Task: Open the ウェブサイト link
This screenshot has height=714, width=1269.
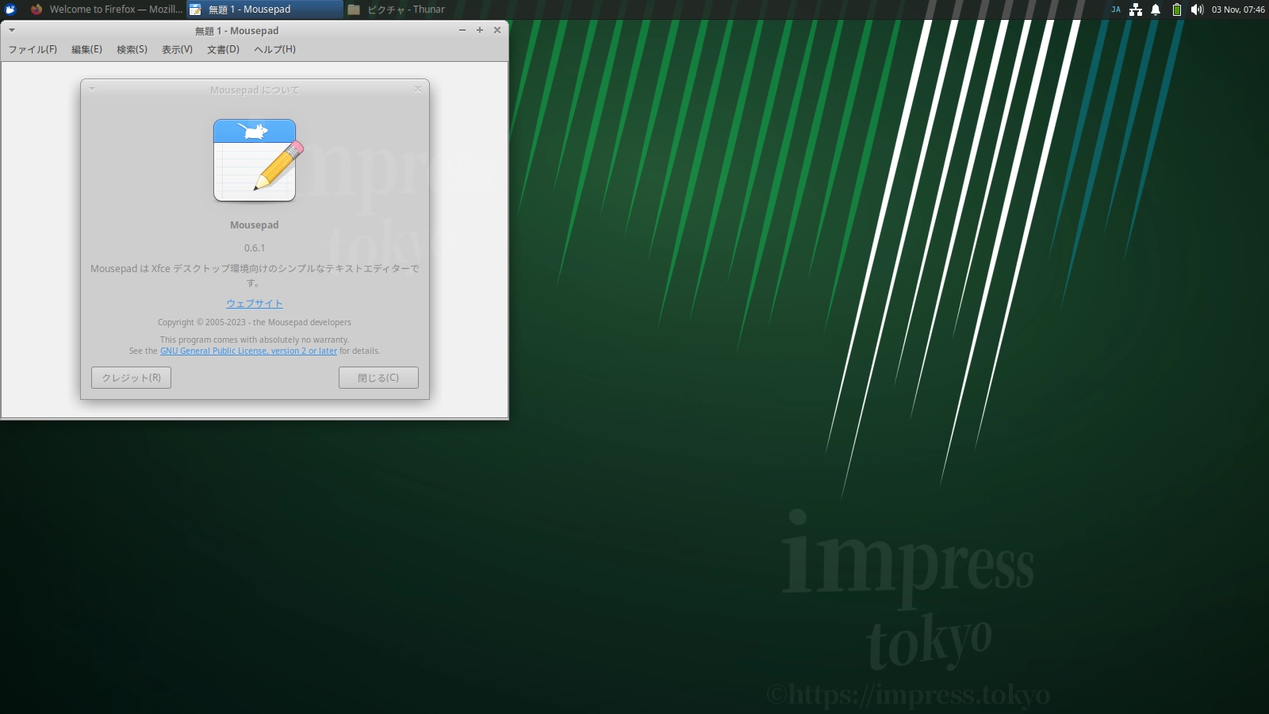Action: (255, 303)
